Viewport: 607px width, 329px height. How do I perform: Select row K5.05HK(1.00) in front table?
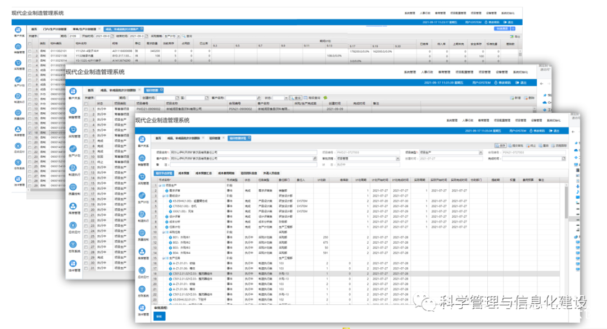pos(356,201)
